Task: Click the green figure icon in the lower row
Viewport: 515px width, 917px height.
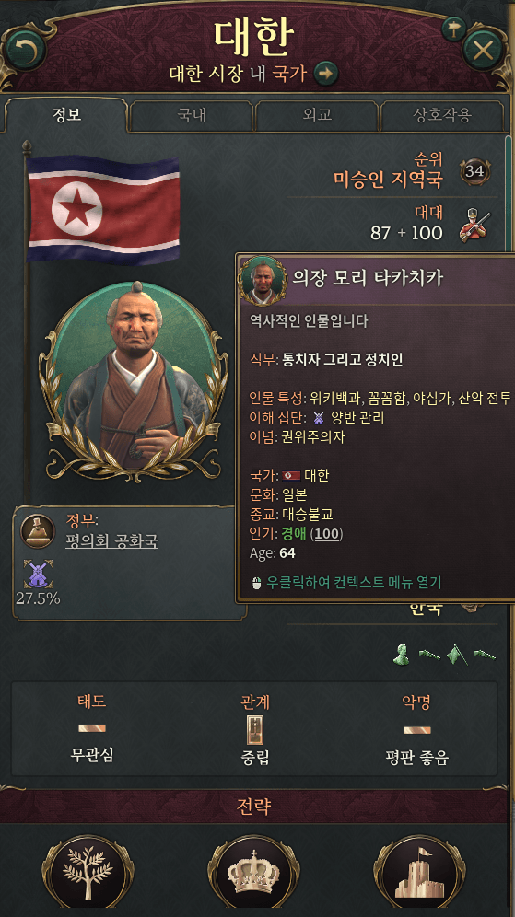Action: point(402,656)
